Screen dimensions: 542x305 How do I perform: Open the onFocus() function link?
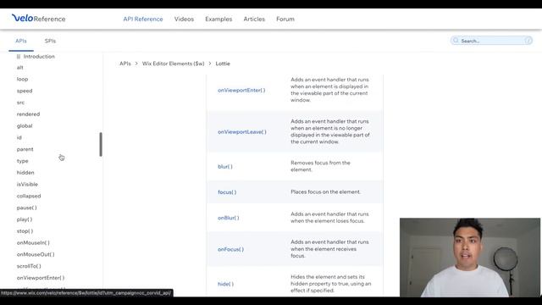click(x=230, y=249)
